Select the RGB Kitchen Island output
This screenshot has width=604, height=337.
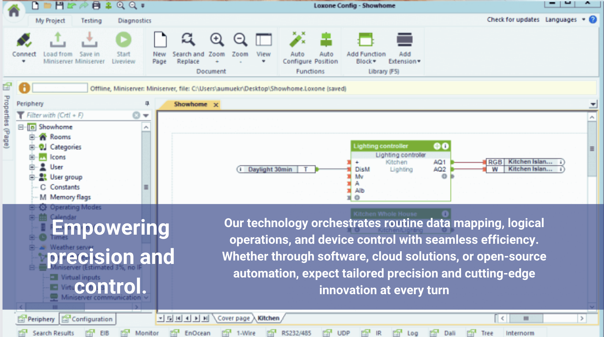[525, 162]
